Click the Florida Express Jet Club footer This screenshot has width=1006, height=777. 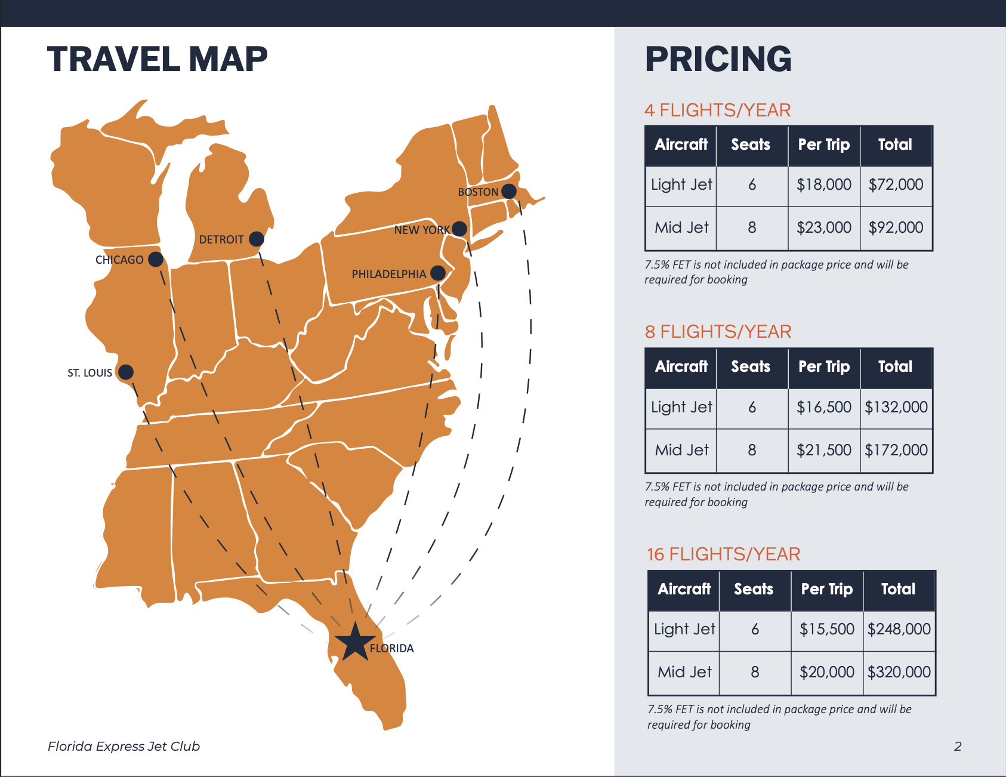pos(124,747)
